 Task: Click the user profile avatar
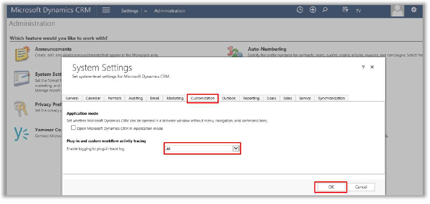(397, 10)
